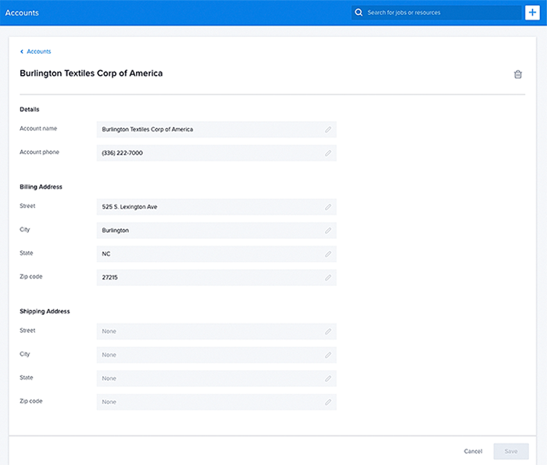
Task: Click the Shipping Address section heading
Action: [45, 311]
